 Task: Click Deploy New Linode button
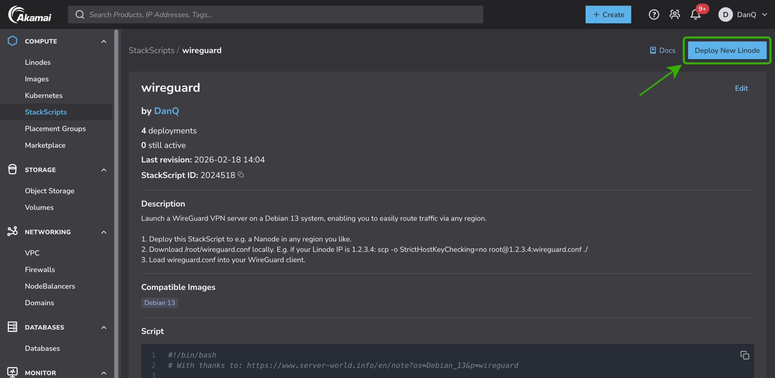pyautogui.click(x=727, y=50)
